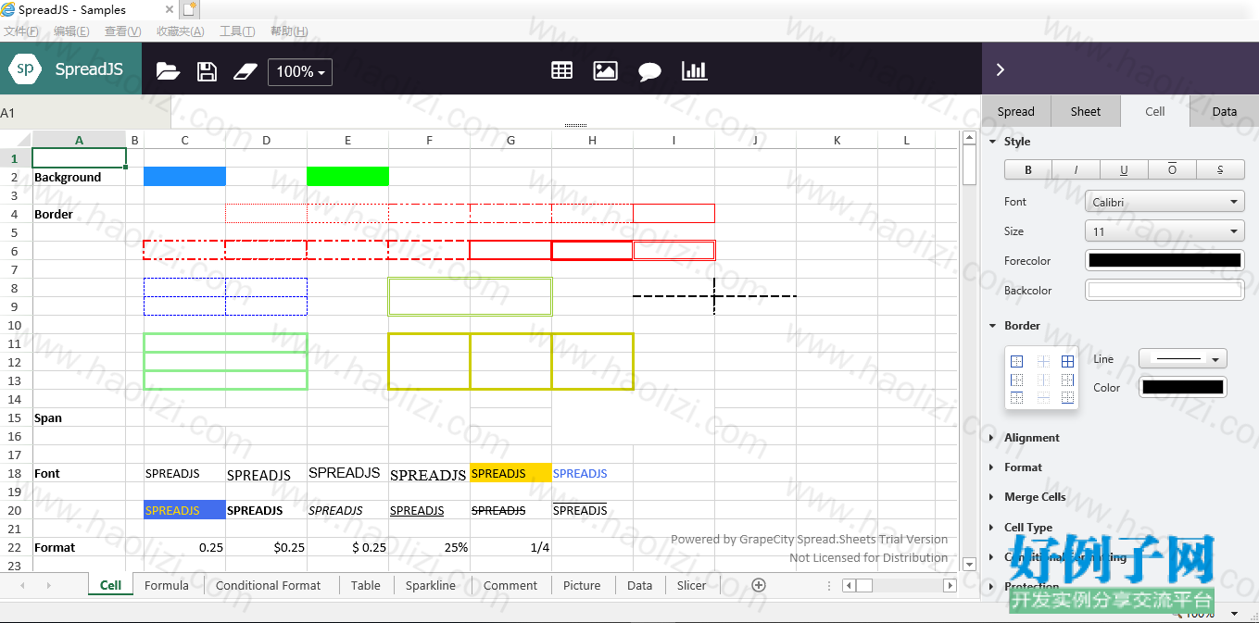This screenshot has height=623, width=1259.
Task: Select the "Background" label cell
Action: click(79, 177)
